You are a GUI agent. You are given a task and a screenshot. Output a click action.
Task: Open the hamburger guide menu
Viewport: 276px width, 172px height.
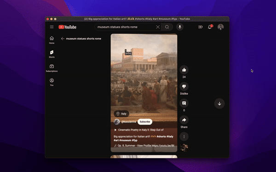pyautogui.click(x=52, y=27)
